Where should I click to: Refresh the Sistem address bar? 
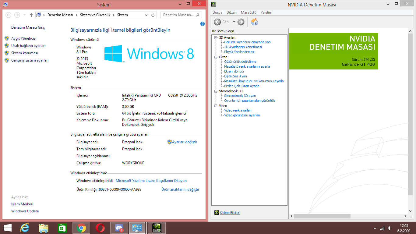click(153, 15)
